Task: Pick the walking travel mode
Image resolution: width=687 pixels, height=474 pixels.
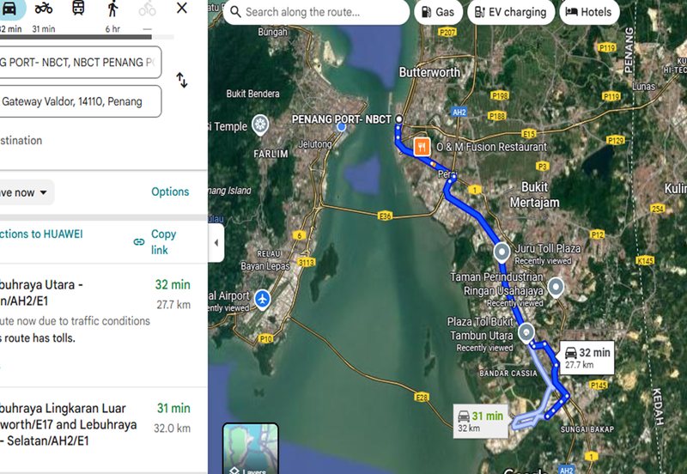Action: (x=113, y=9)
